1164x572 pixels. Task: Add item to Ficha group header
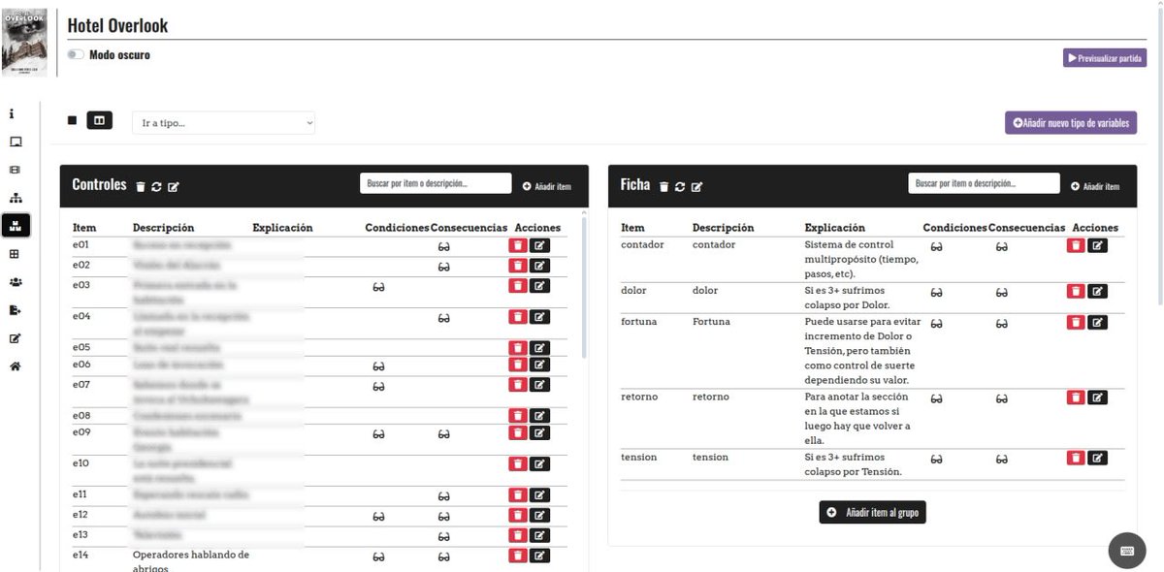tap(1095, 186)
